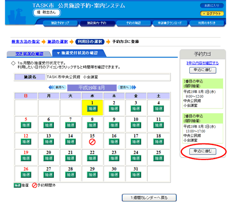This screenshot has width=230, height=206.
Task: Click the 平成19年 8月 month header
Action: (92, 88)
